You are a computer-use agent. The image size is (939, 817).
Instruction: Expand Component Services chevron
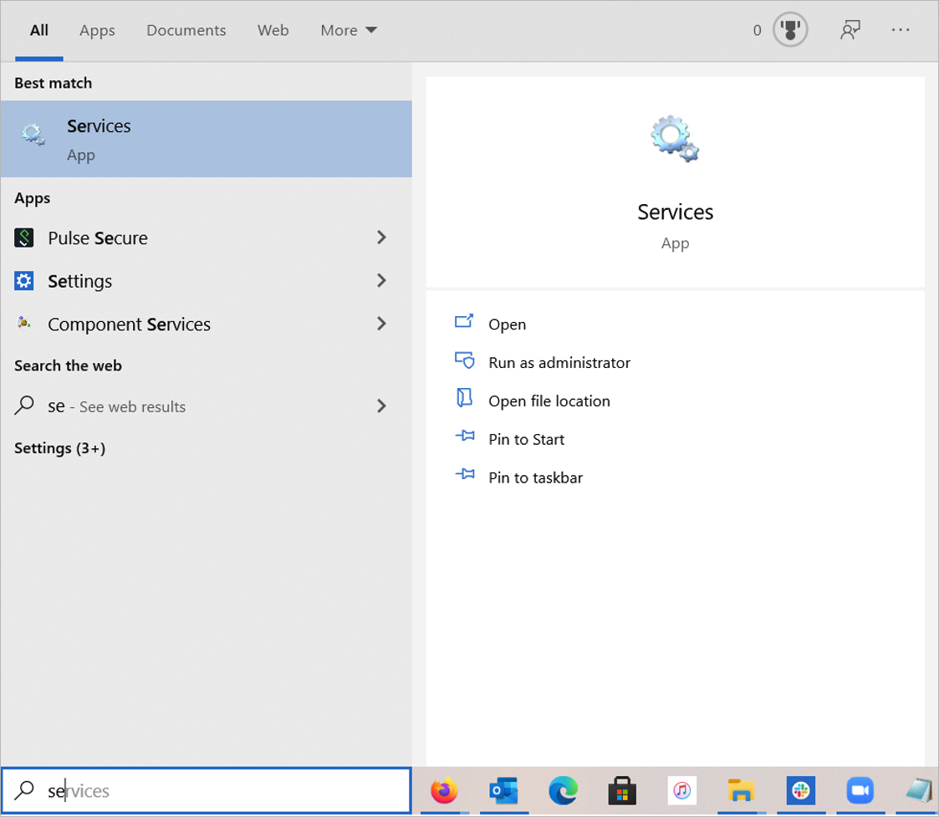coord(381,324)
